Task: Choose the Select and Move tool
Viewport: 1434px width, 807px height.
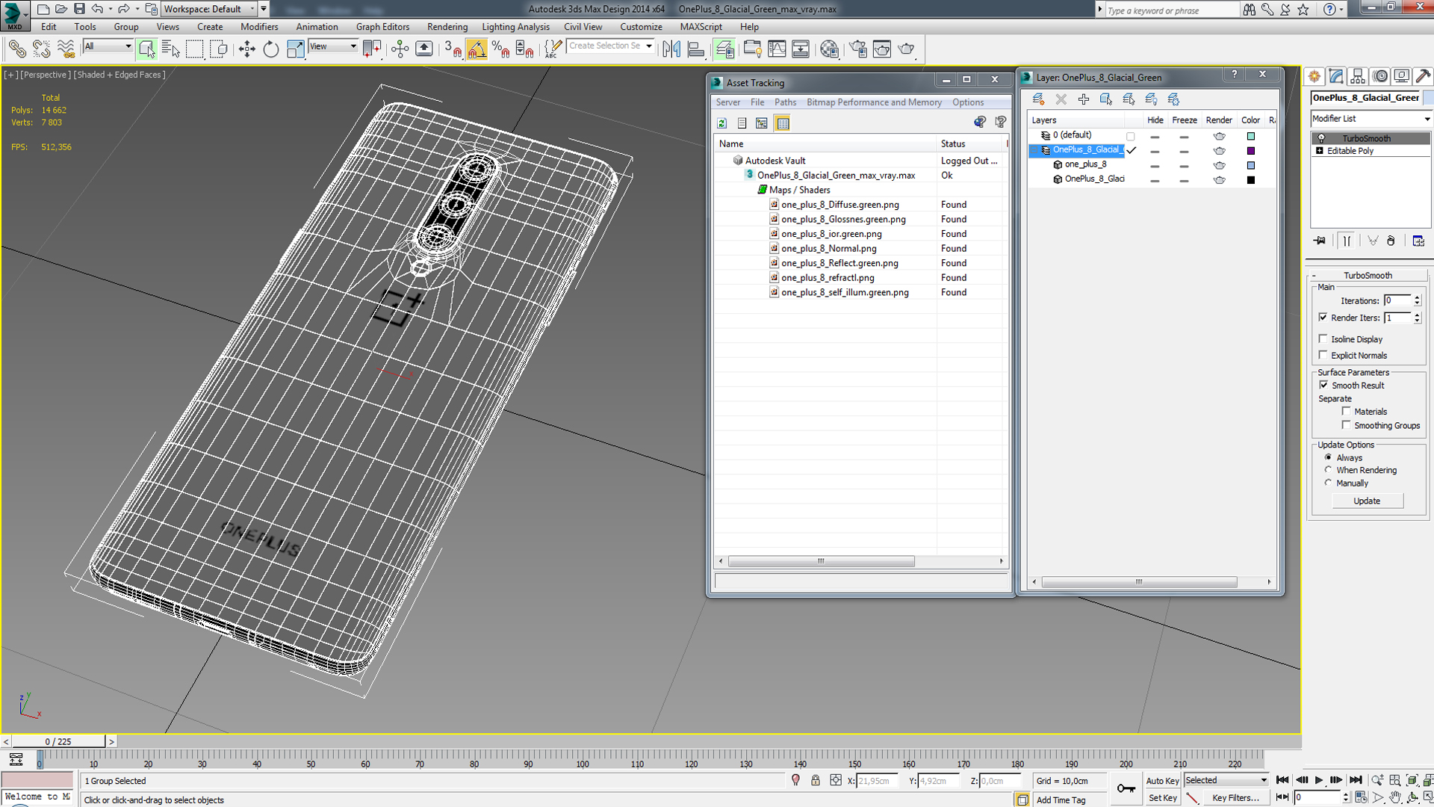Action: (x=246, y=49)
